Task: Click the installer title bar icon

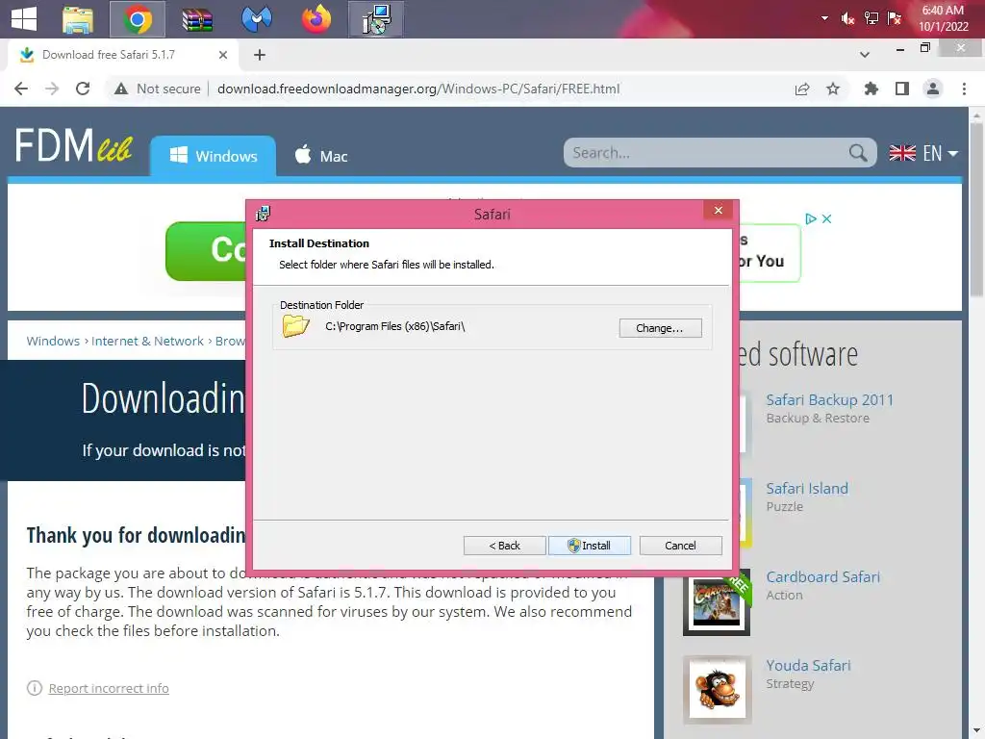Action: tap(263, 214)
